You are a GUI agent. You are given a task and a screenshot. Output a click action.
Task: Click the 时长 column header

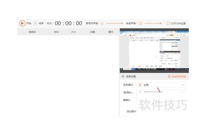57,32
